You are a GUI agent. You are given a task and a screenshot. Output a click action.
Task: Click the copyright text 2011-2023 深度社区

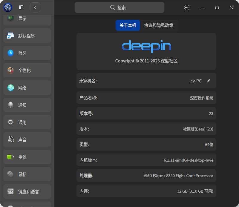(x=146, y=61)
